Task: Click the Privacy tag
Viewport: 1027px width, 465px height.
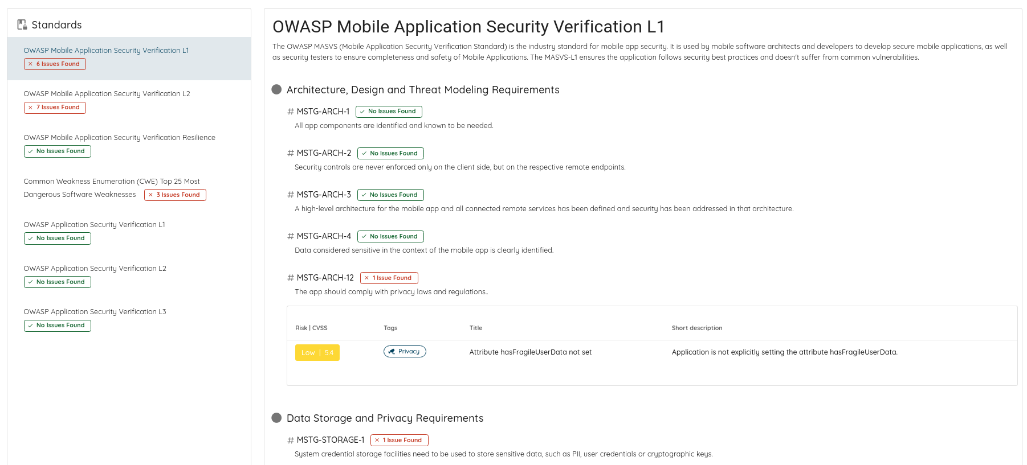Action: [405, 352]
